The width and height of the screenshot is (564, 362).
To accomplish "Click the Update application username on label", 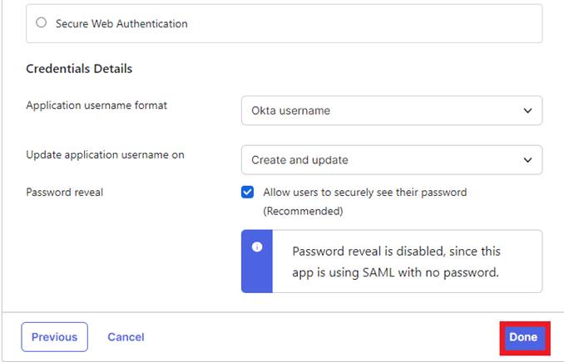I will [105, 154].
